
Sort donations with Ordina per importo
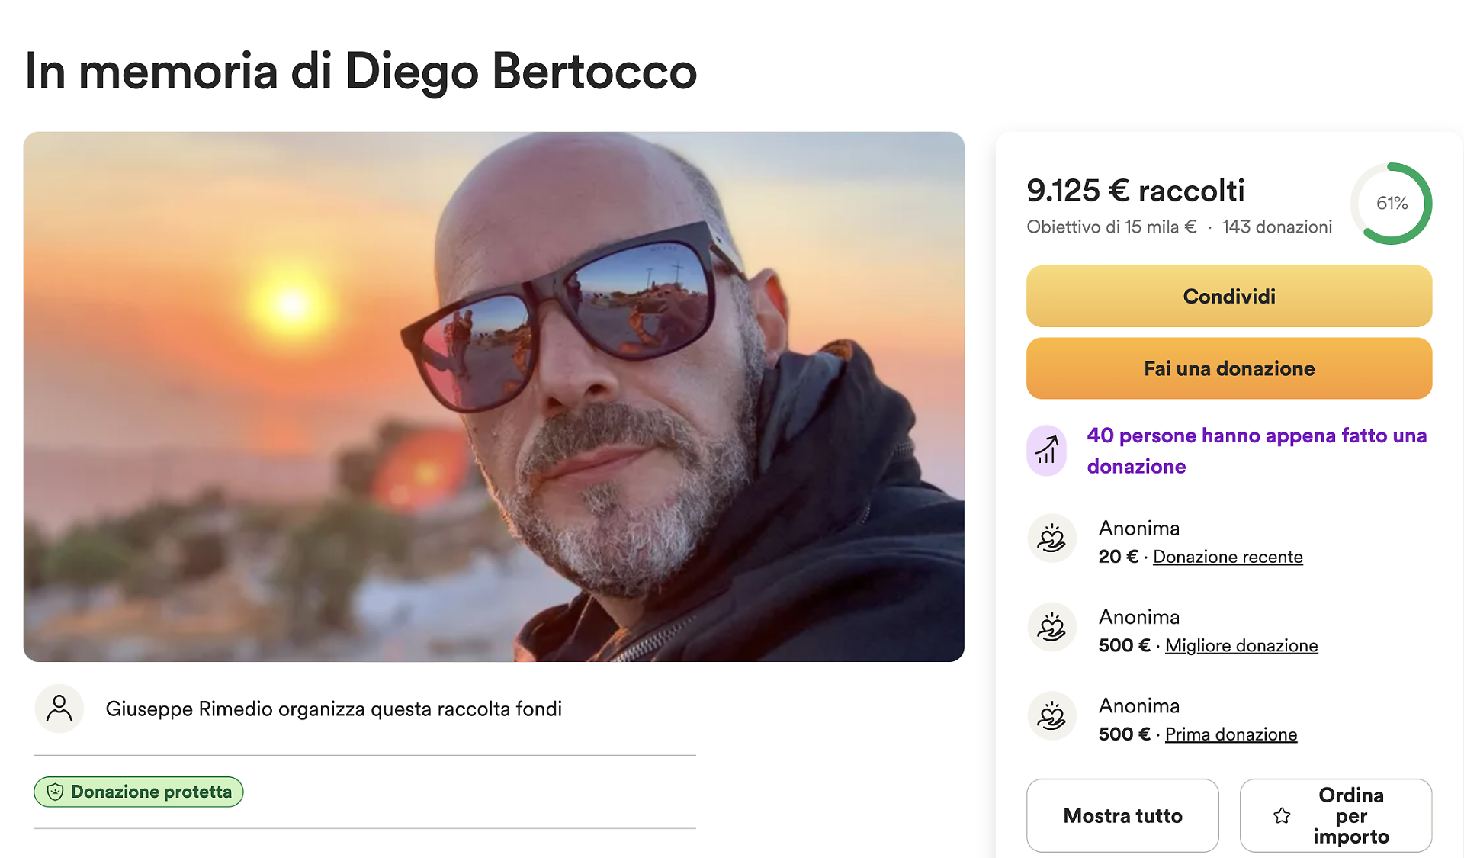click(1350, 815)
